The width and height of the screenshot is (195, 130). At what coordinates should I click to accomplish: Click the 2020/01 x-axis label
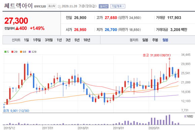point(154,128)
